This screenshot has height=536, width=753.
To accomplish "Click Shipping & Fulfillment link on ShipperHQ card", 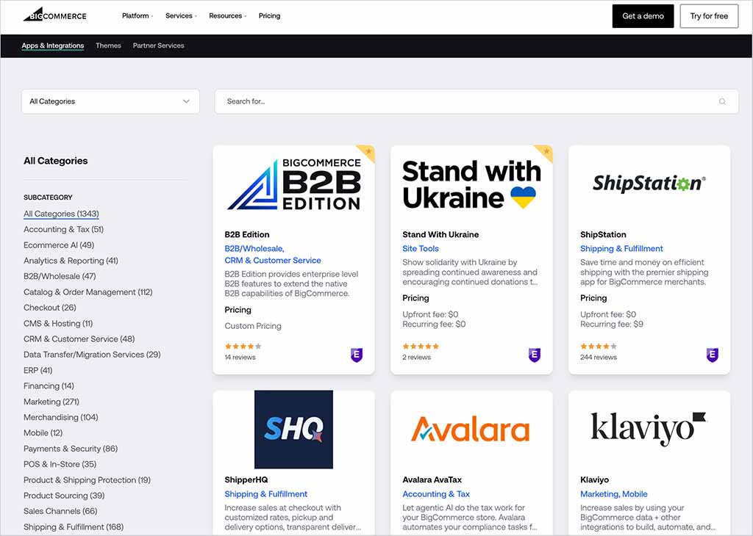I will click(x=266, y=494).
